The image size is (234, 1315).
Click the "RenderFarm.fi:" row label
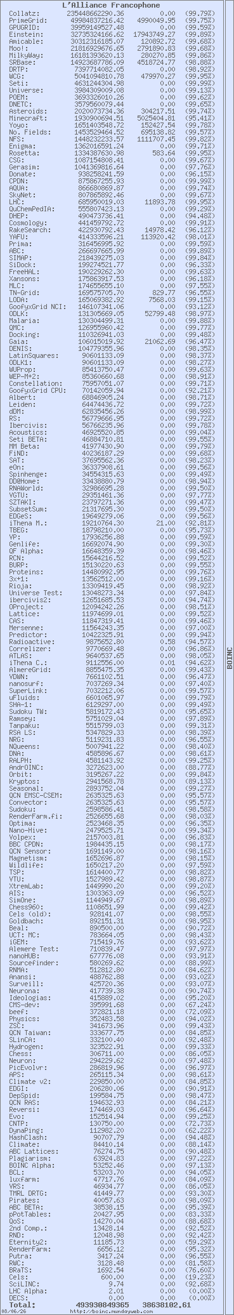(36, 816)
